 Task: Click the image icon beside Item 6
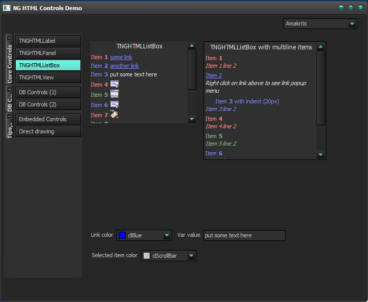114,104
